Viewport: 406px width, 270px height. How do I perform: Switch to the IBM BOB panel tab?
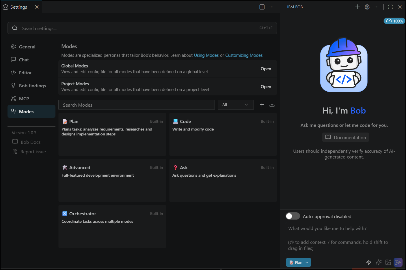coord(295,7)
